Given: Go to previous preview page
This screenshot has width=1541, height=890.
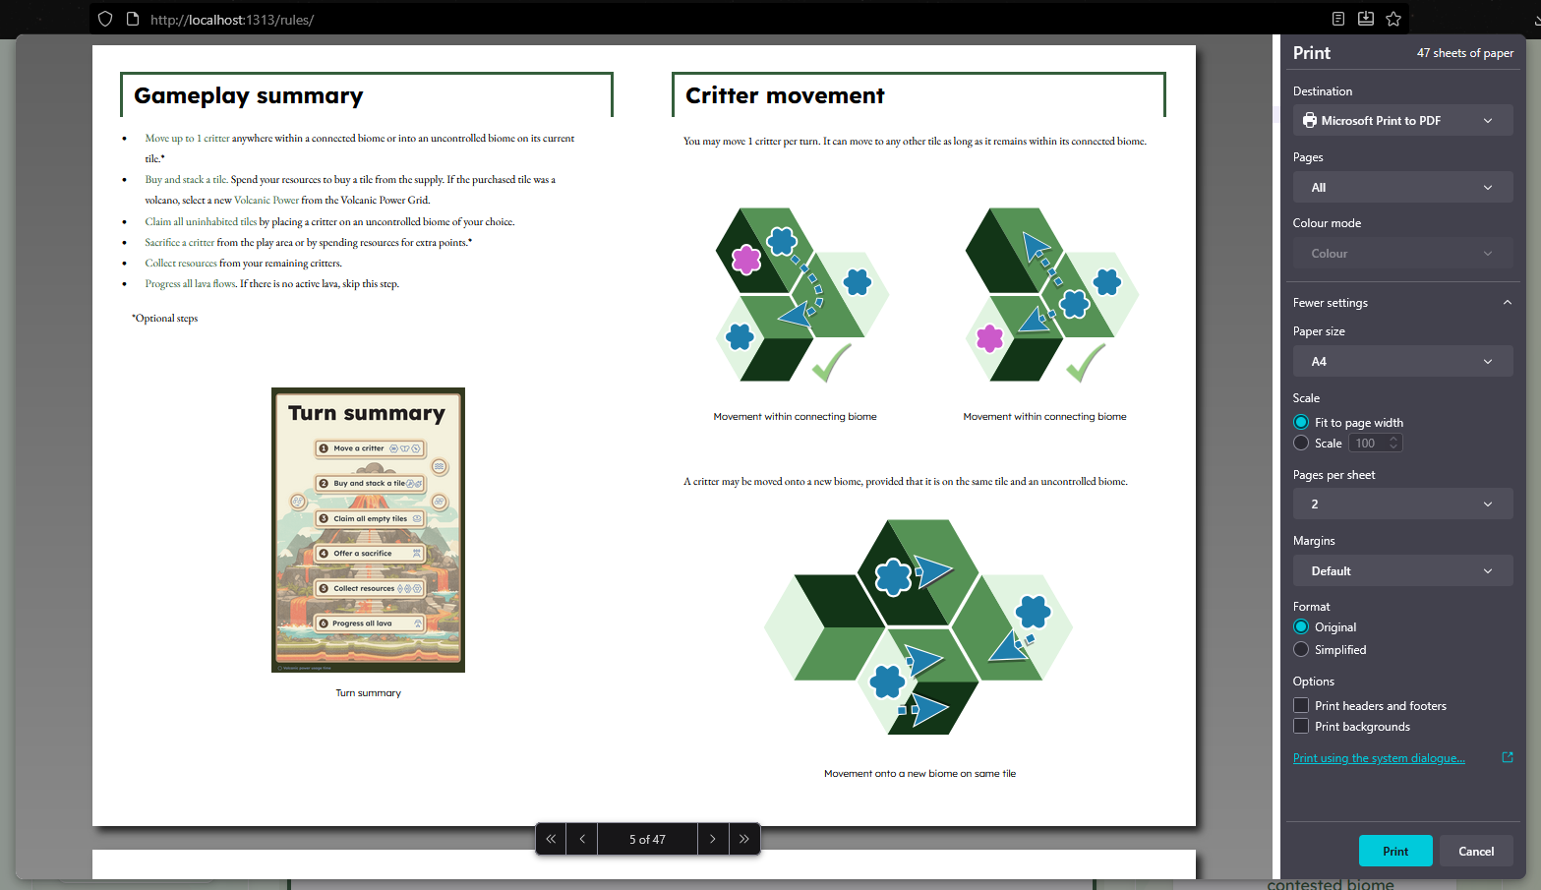Looking at the screenshot, I should point(582,839).
